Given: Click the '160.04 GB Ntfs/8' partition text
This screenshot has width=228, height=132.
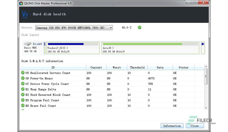Looking at the screenshot, I should pyautogui.click(x=58, y=52).
